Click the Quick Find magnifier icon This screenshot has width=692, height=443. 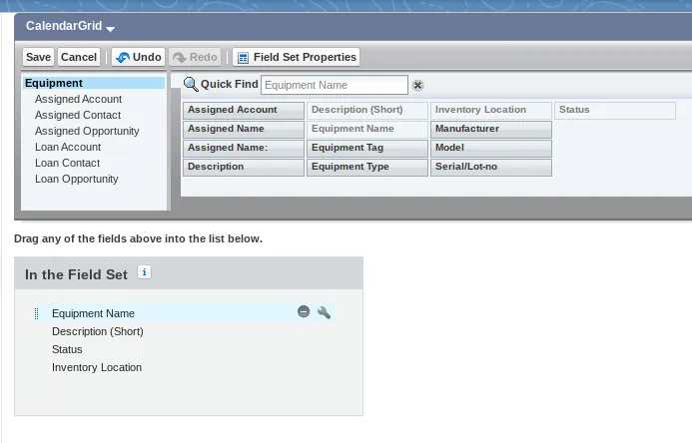pyautogui.click(x=191, y=84)
